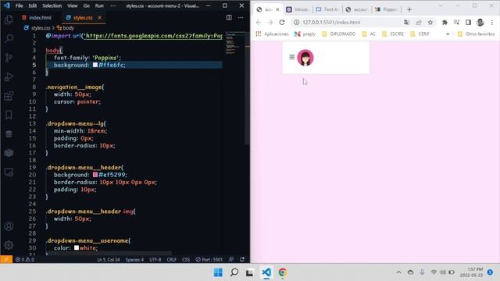The height and width of the screenshot is (281, 500).
Task: Open the Google Fonts import URL link
Action: 154,36
